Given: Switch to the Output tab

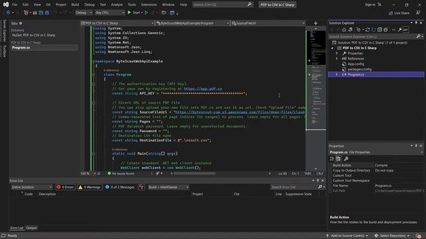Looking at the screenshot, I should click(31, 228).
